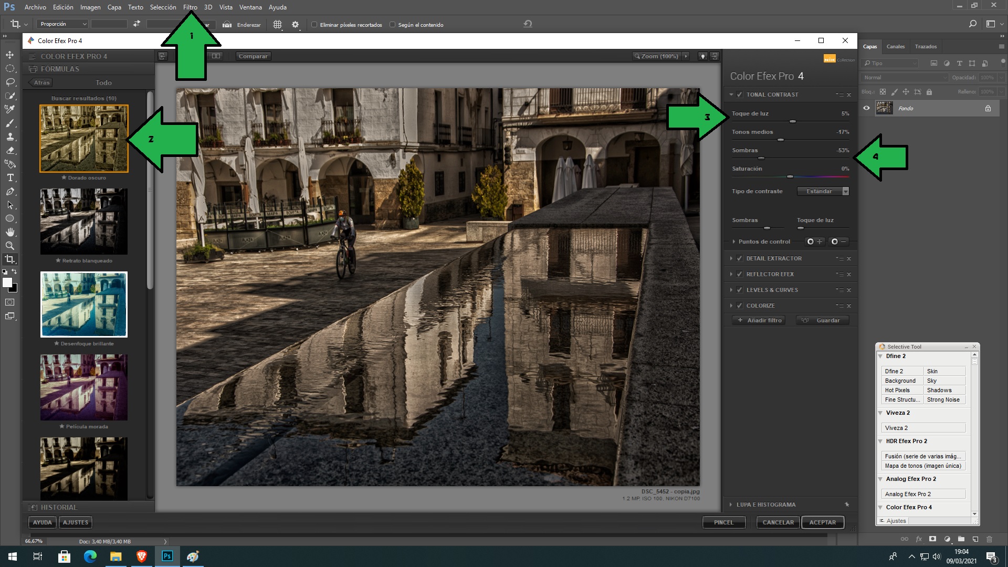Expand the Reflector Efex filter section
Image resolution: width=1008 pixels, height=567 pixels.
pyautogui.click(x=731, y=274)
